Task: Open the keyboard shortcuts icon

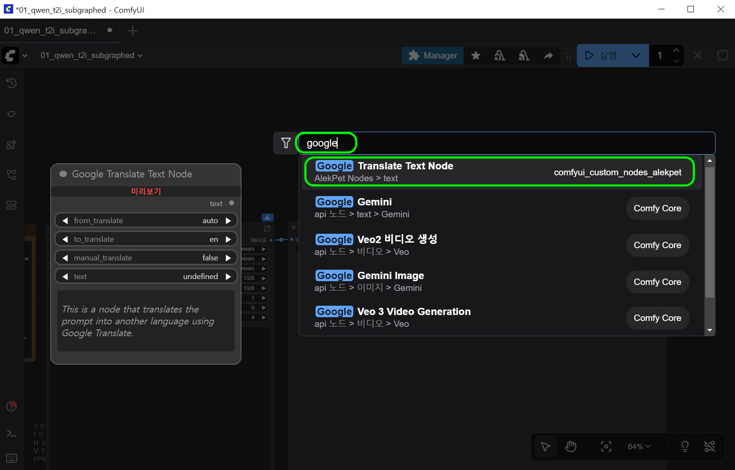Action: (11, 458)
